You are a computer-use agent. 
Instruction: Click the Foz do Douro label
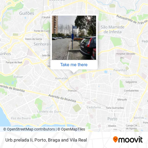tap(21, 118)
